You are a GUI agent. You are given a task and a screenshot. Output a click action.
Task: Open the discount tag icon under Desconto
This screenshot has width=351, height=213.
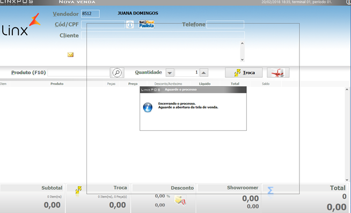pyautogui.click(x=180, y=200)
